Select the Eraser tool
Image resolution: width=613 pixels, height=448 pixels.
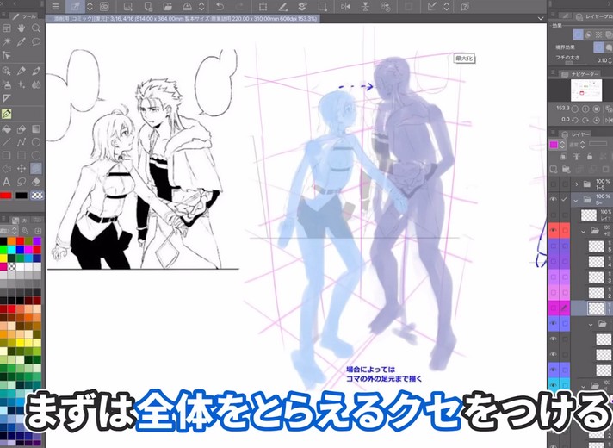pyautogui.click(x=36, y=182)
